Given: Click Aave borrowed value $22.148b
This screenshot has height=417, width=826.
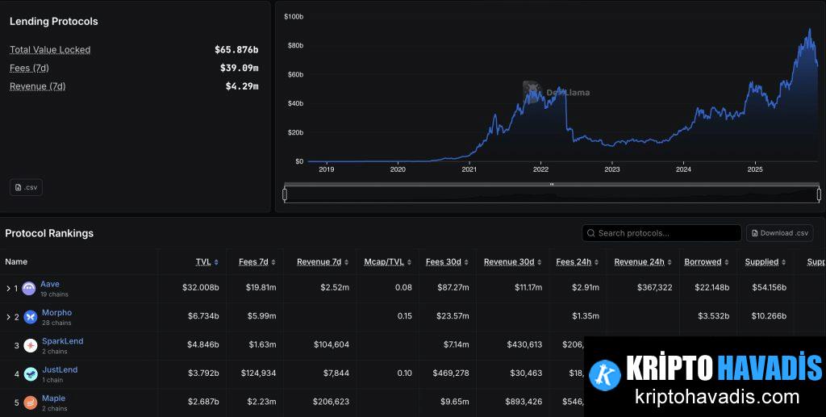Looking at the screenshot, I should pyautogui.click(x=711, y=287).
